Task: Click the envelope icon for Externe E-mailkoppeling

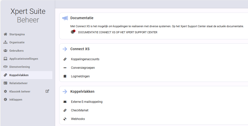Action: pos(65,102)
